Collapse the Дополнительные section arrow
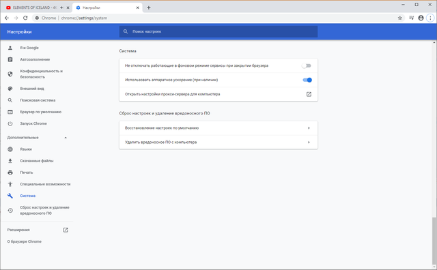Screen dimensions: 437x270 66,138
